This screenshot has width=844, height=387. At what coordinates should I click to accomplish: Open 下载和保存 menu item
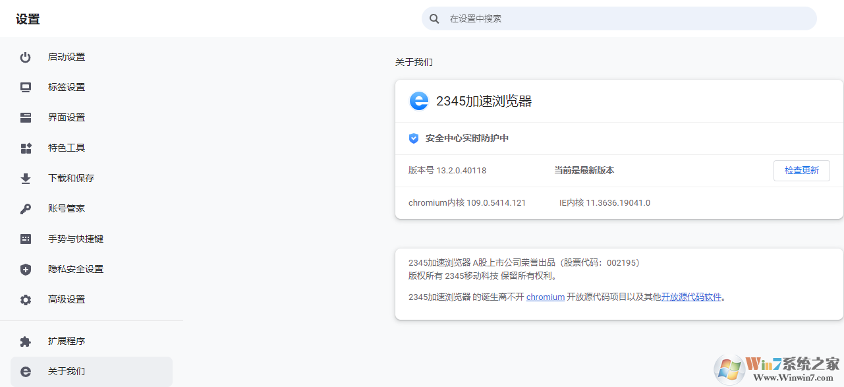(92, 179)
